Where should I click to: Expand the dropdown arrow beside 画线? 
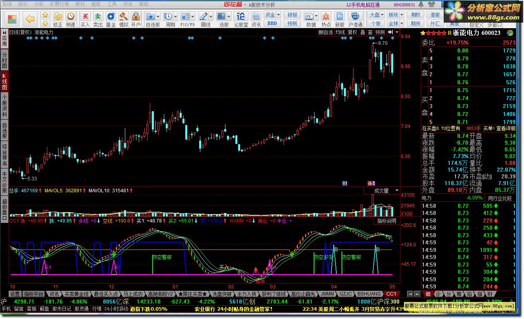(x=211, y=16)
